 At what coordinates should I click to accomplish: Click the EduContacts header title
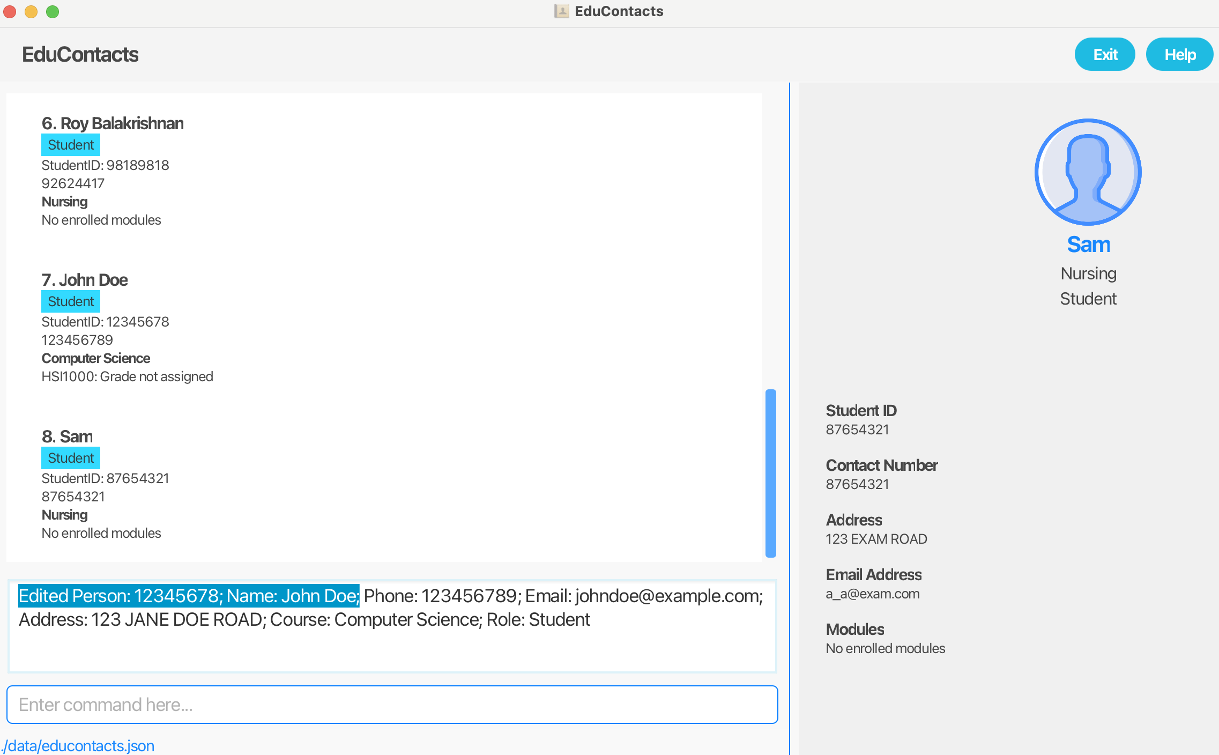[x=80, y=54]
